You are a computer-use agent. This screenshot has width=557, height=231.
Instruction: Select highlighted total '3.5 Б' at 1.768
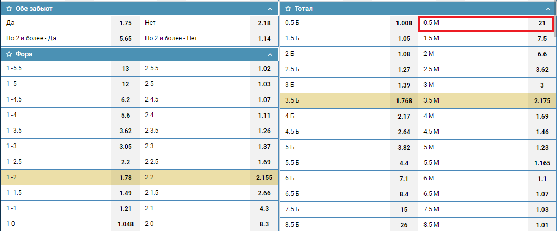(404, 101)
